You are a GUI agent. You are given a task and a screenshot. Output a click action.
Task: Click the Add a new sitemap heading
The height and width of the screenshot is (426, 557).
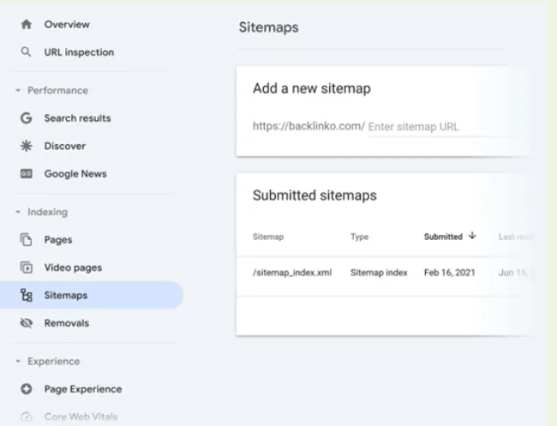[x=312, y=88]
